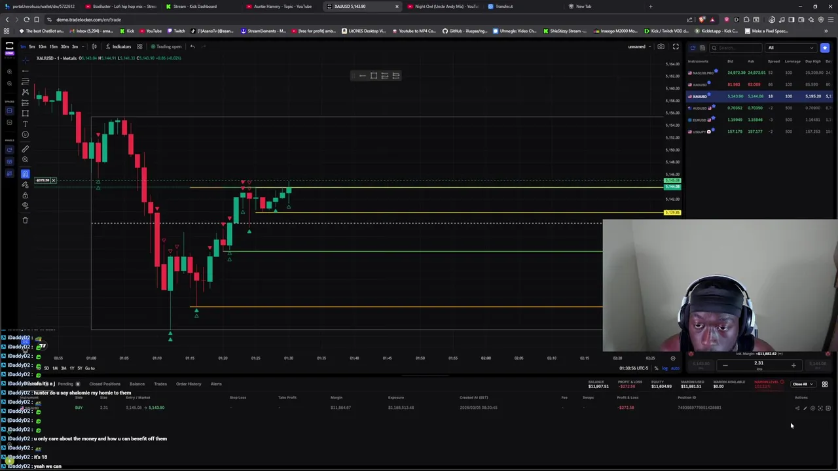Image resolution: width=838 pixels, height=471 pixels.
Task: Select the USDJPY instrument row
Action: tap(759, 131)
